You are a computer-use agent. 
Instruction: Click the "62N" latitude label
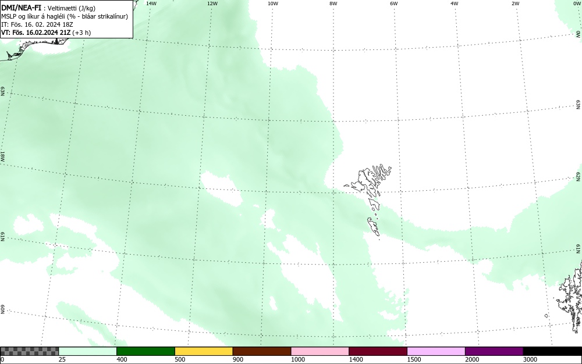(579, 177)
